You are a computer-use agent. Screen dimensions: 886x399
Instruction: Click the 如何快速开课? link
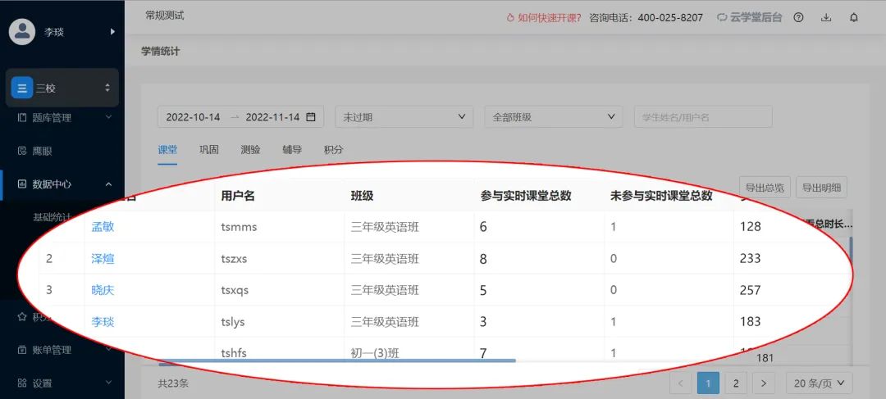[x=544, y=17]
